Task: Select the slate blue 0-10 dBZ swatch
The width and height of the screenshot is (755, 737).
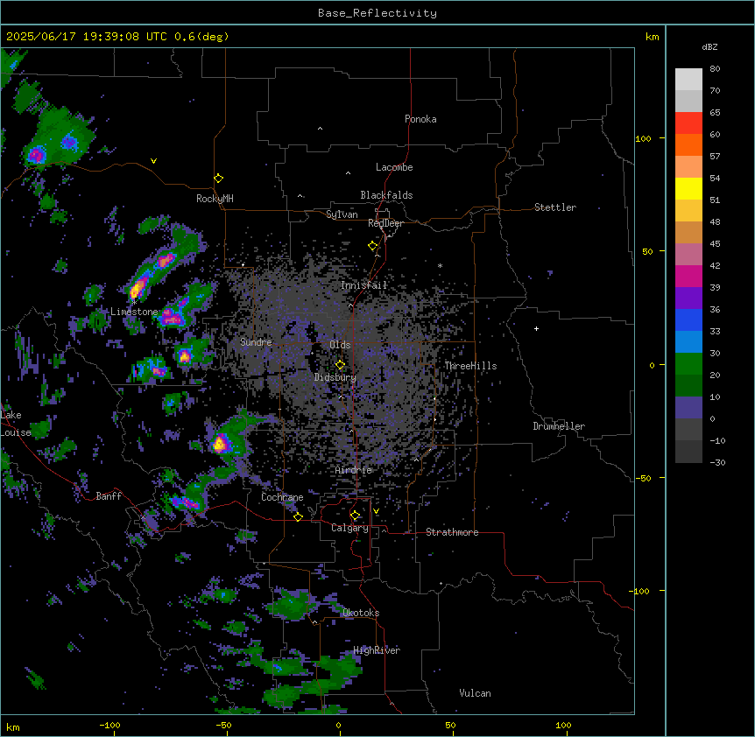Action: (x=688, y=408)
